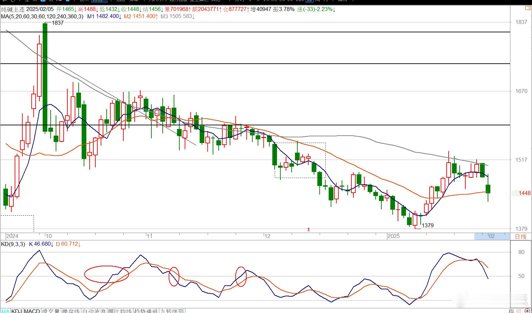
Task: Click the M3 1505.583 moving average value
Action: pos(178,16)
